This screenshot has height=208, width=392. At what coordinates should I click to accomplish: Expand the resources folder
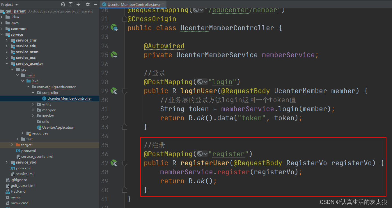click(23, 133)
